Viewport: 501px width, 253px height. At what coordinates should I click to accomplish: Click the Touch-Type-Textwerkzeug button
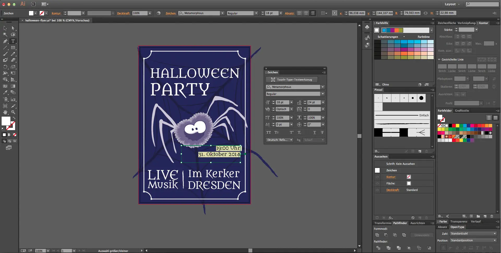pyautogui.click(x=291, y=80)
